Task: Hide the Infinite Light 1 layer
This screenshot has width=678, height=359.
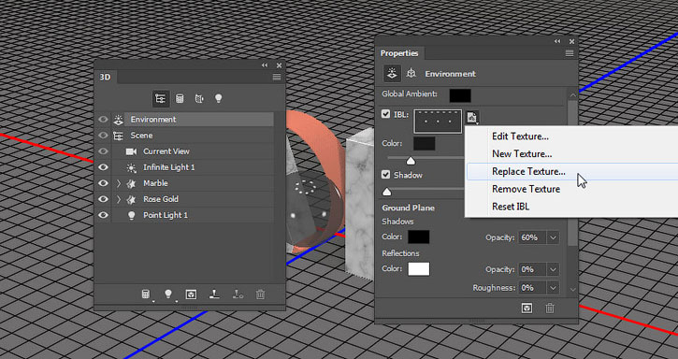Action: 103,167
